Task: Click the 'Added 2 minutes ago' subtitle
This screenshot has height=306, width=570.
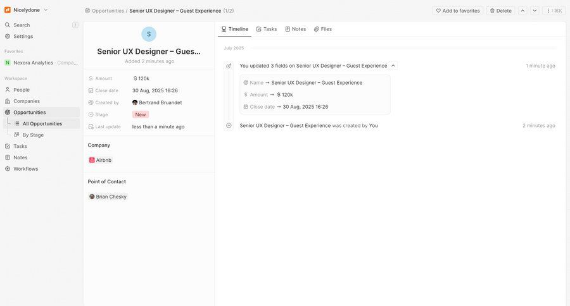Action: (x=149, y=61)
